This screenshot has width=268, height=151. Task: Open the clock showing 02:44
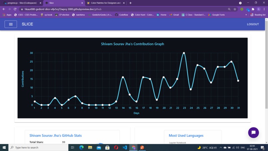[252, 147]
